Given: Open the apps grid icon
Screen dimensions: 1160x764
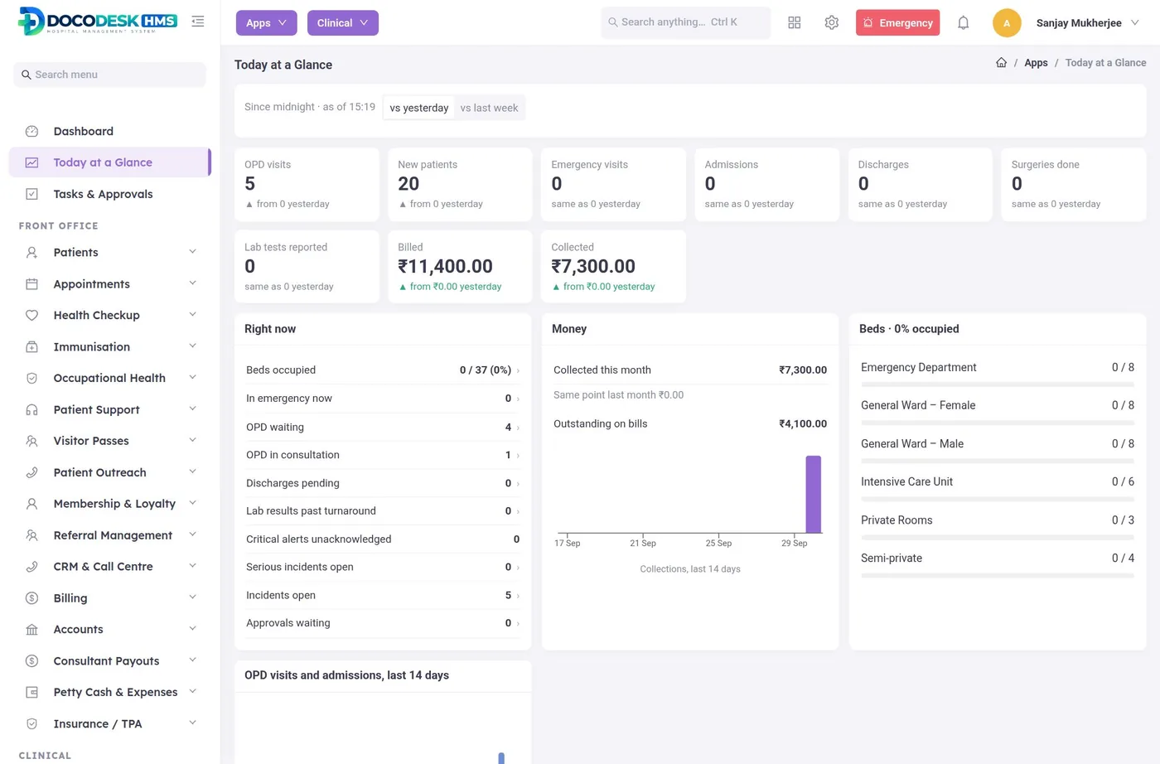Looking at the screenshot, I should [795, 23].
